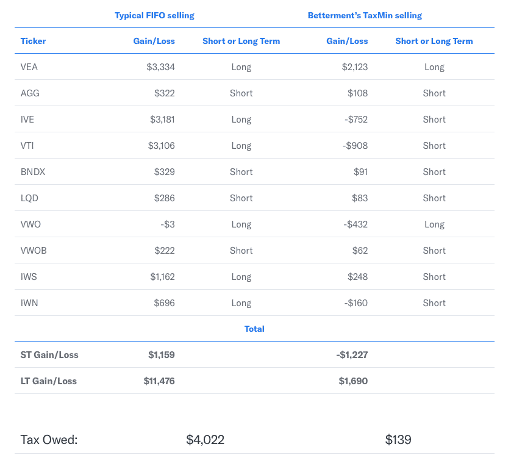This screenshot has width=511, height=469.
Task: Select the 'Gain/Loss' header under Betterment's TaxMin selling
Action: tap(347, 41)
